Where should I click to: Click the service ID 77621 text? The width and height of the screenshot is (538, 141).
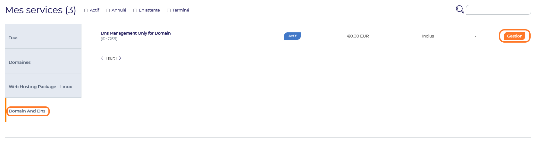109,39
